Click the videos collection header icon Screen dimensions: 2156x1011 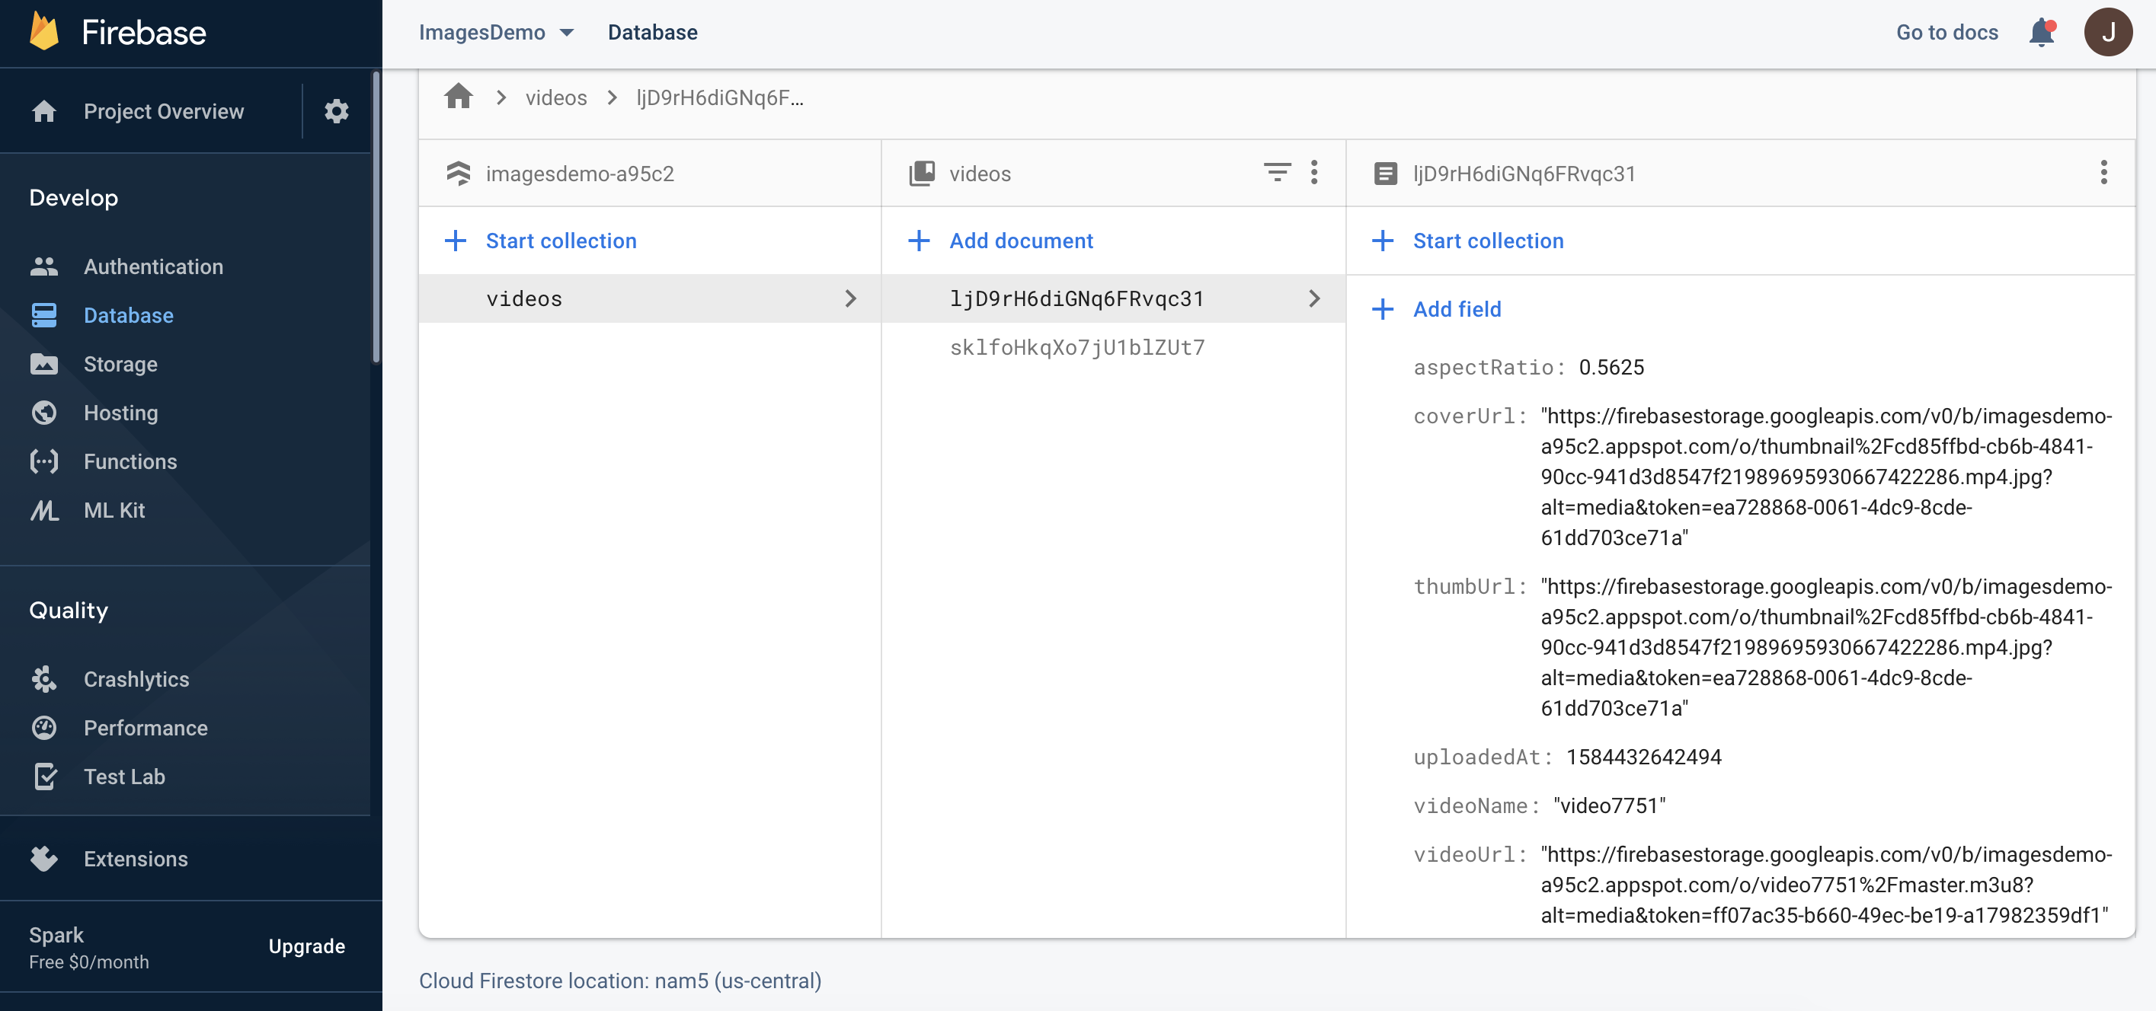(x=923, y=173)
